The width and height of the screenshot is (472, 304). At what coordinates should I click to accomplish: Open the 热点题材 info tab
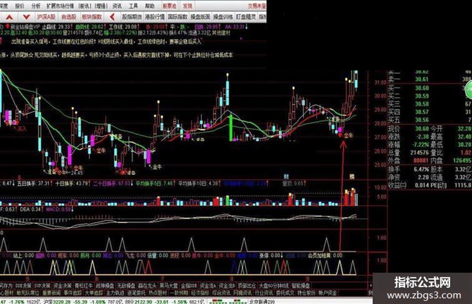click(157, 293)
